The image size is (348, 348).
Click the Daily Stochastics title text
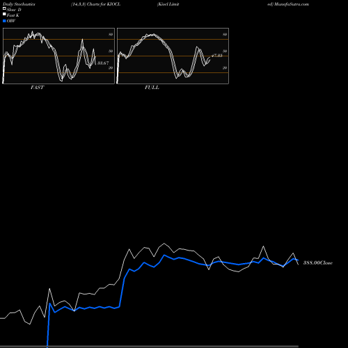click(x=19, y=4)
